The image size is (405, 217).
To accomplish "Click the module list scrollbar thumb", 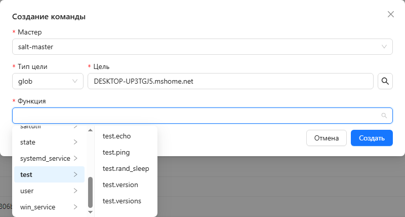I will (x=90, y=192).
